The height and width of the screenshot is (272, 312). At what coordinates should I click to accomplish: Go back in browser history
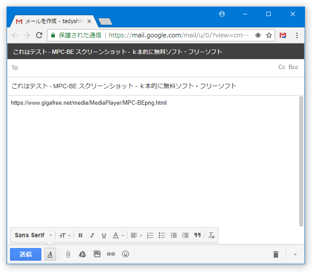15,35
